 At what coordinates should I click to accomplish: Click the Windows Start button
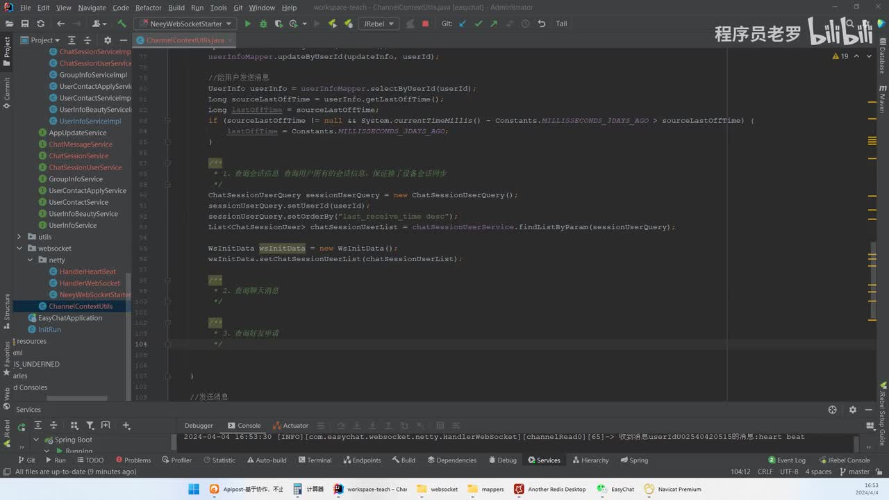pyautogui.click(x=194, y=489)
